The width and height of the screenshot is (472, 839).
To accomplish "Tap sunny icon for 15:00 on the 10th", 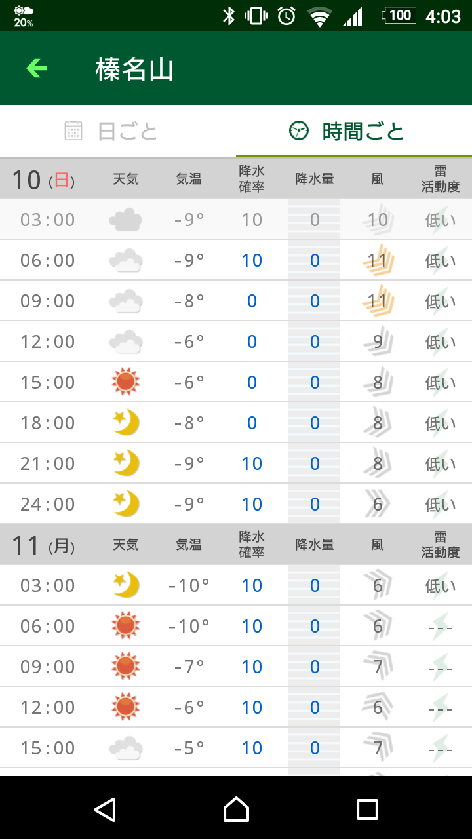I will pos(126,382).
